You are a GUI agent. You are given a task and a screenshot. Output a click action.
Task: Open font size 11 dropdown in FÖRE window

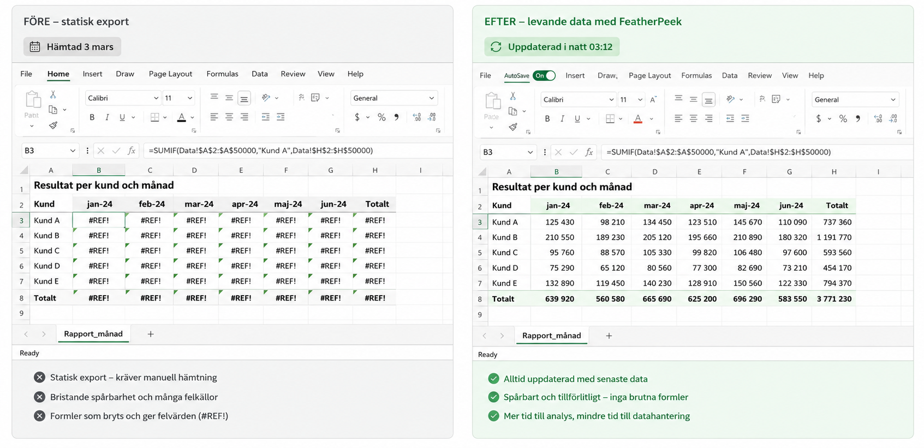pyautogui.click(x=190, y=98)
